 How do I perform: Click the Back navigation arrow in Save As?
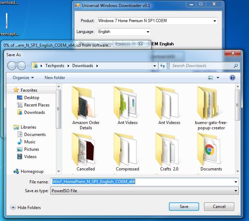[x=12, y=66]
